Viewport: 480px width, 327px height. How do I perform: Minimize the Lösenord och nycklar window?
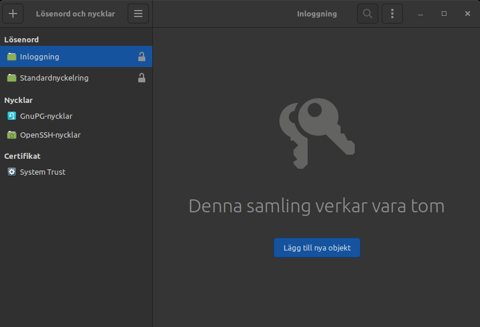[x=421, y=14]
